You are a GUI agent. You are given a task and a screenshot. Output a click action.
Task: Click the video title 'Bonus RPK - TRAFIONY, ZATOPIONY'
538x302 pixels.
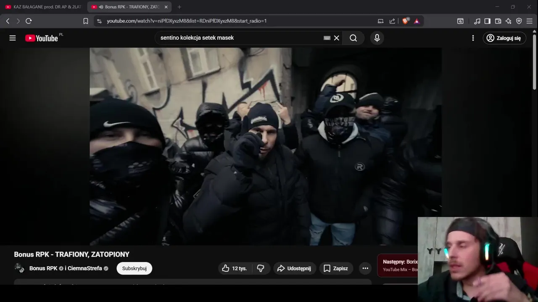(x=71, y=254)
